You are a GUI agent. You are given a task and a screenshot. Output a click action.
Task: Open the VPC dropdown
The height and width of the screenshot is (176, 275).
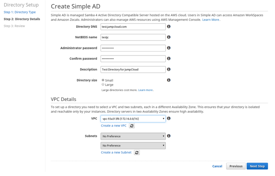point(133,119)
